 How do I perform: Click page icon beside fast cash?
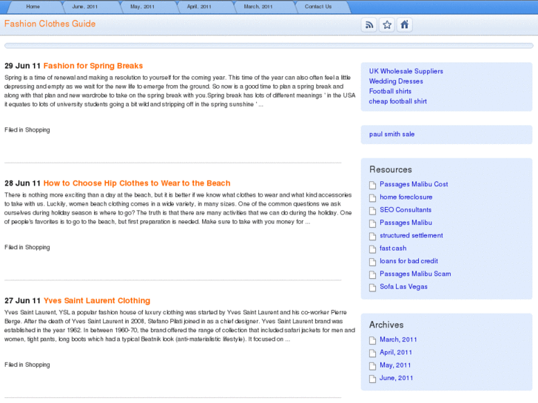[373, 249]
